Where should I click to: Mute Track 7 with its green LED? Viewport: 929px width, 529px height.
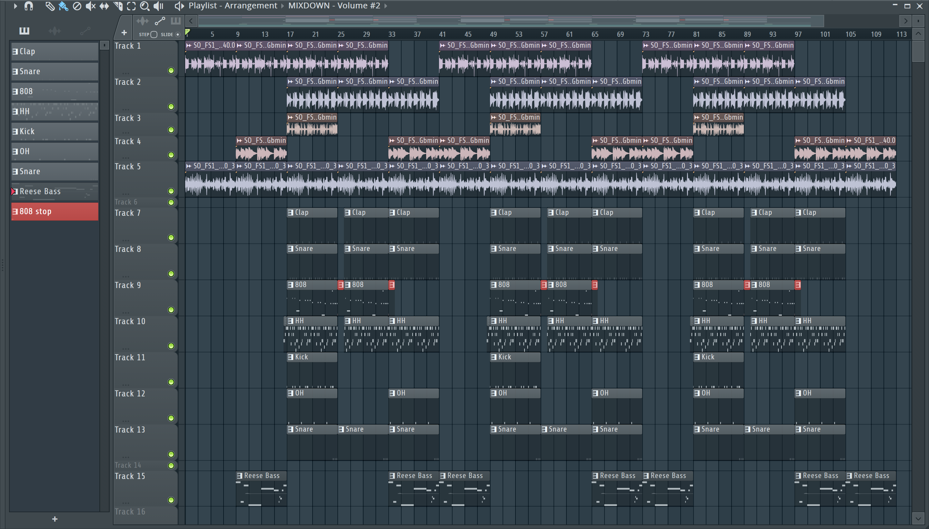[171, 238]
